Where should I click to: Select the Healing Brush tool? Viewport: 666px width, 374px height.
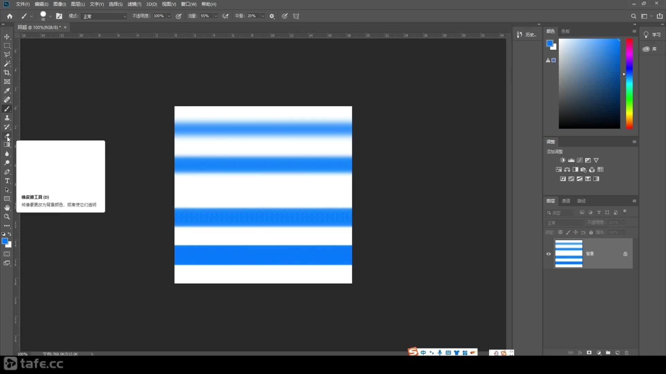click(x=7, y=100)
